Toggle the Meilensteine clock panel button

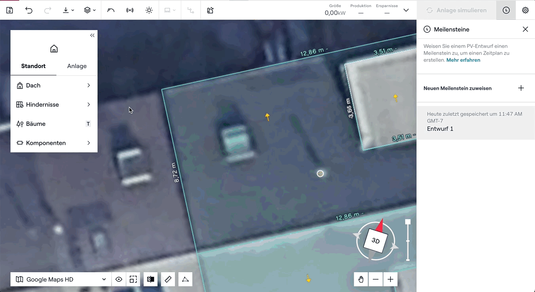click(506, 10)
